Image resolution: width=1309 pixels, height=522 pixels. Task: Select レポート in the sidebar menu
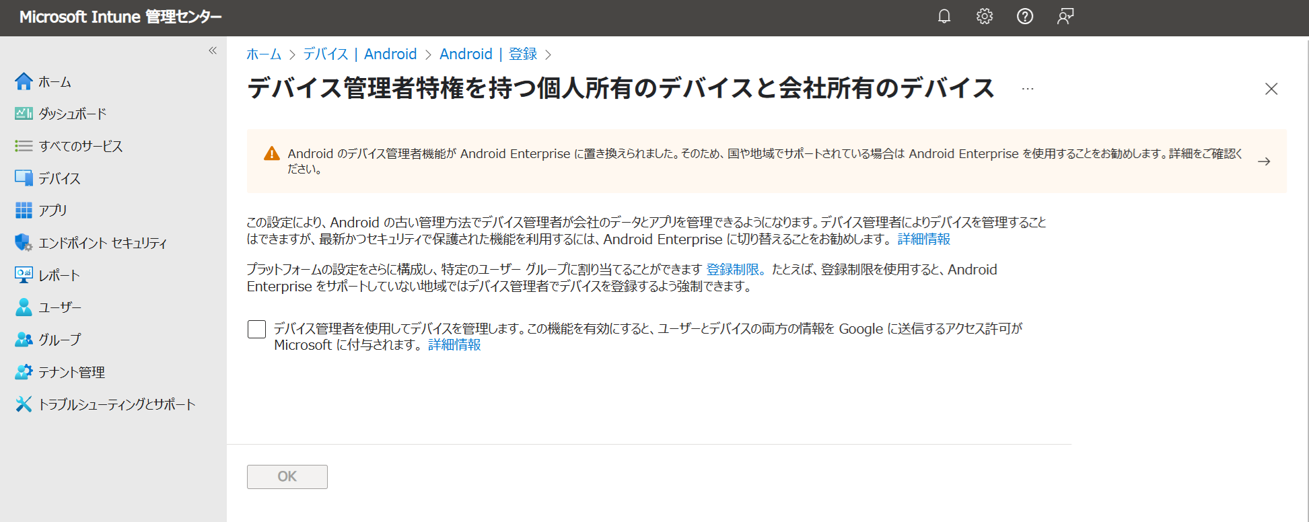(59, 276)
